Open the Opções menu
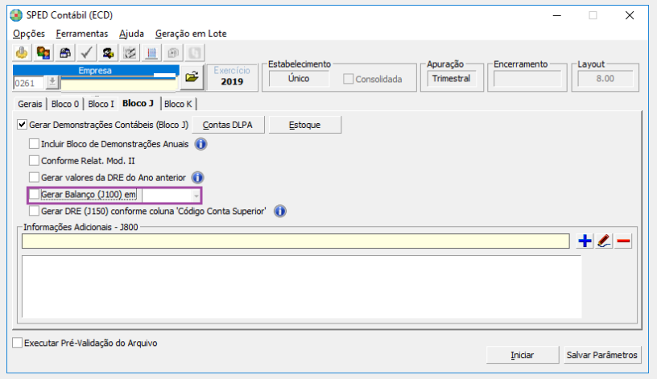Viewport: 657px width, 379px height. point(28,34)
